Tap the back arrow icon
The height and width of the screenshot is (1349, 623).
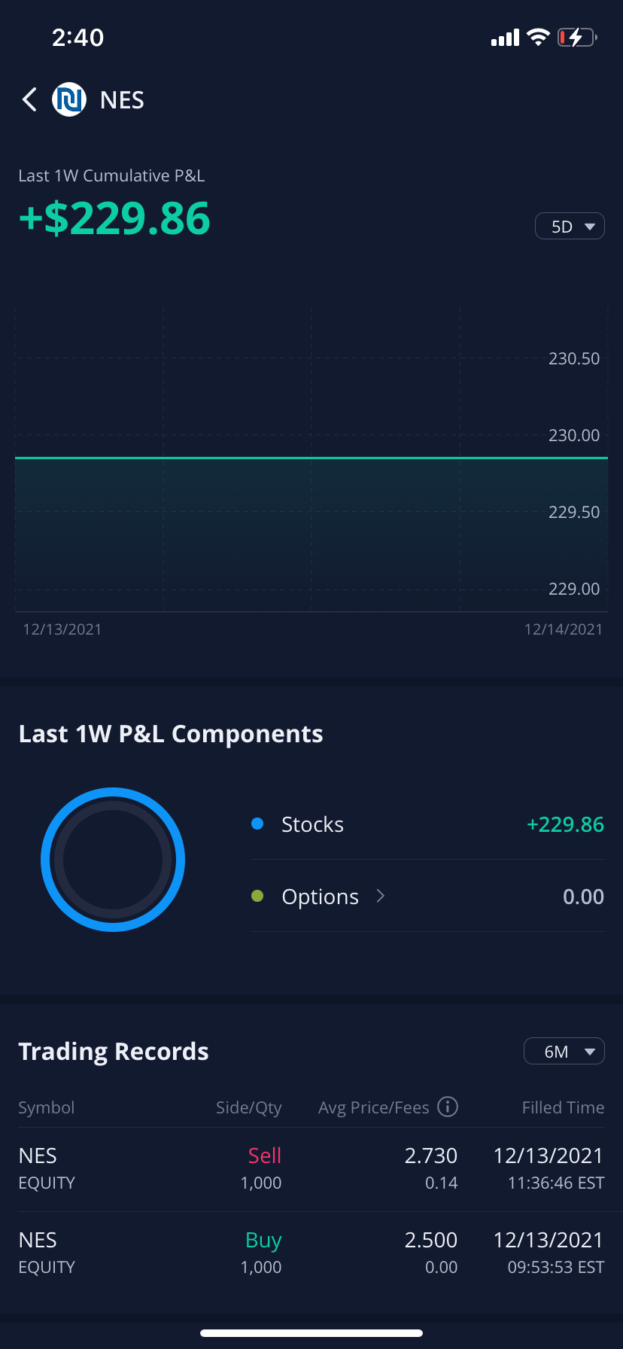point(29,99)
